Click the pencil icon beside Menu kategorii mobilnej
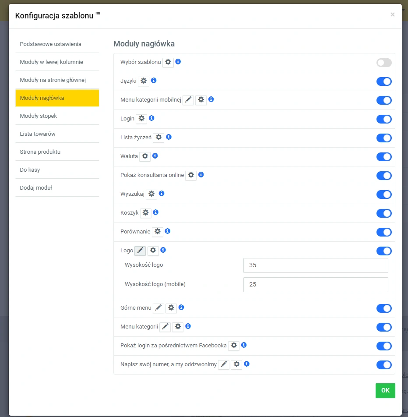This screenshot has width=408, height=417. tap(188, 100)
